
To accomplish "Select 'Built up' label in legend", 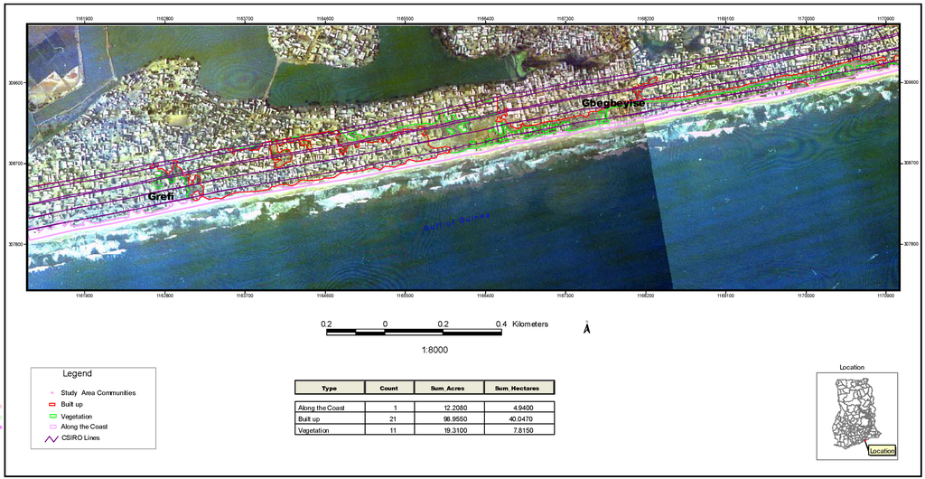I will click(72, 405).
